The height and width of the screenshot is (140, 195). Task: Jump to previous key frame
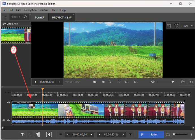(94, 82)
